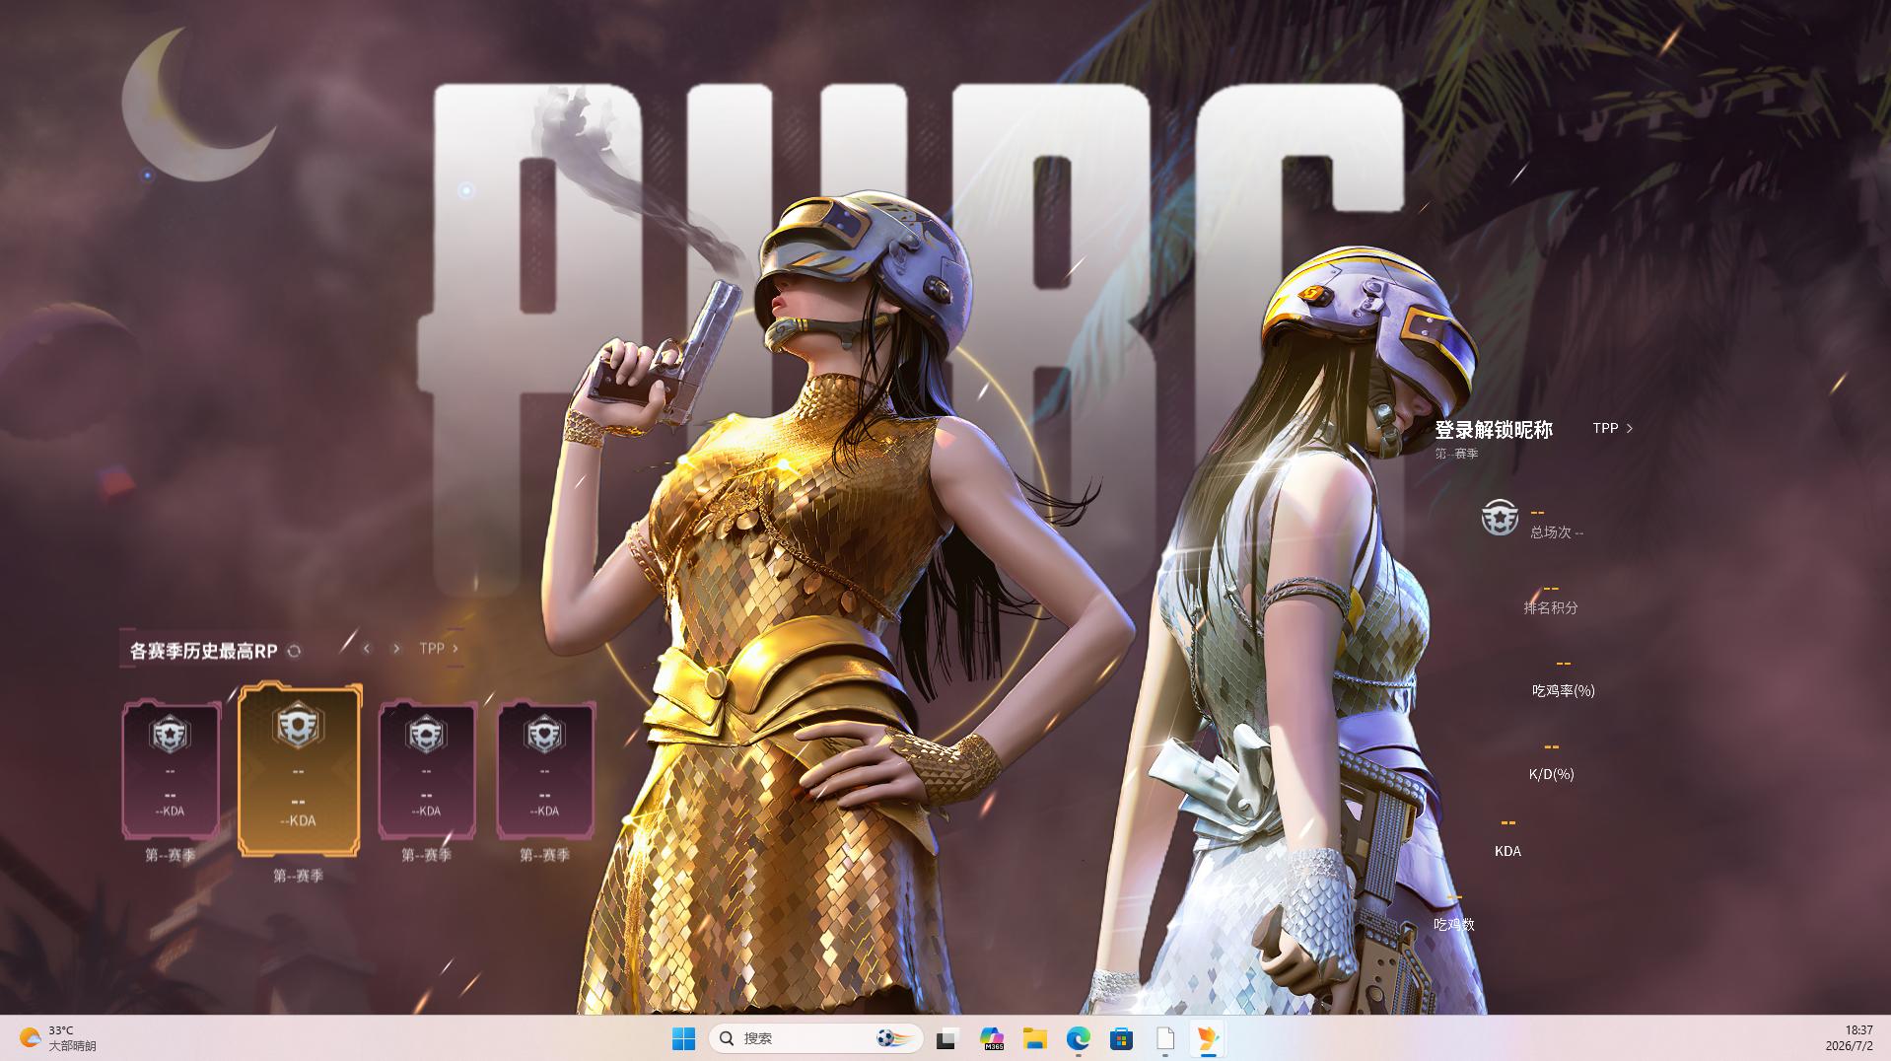This screenshot has width=1891, height=1061.
Task: Open the weather widget showing 33°C
Action: [x=57, y=1038]
